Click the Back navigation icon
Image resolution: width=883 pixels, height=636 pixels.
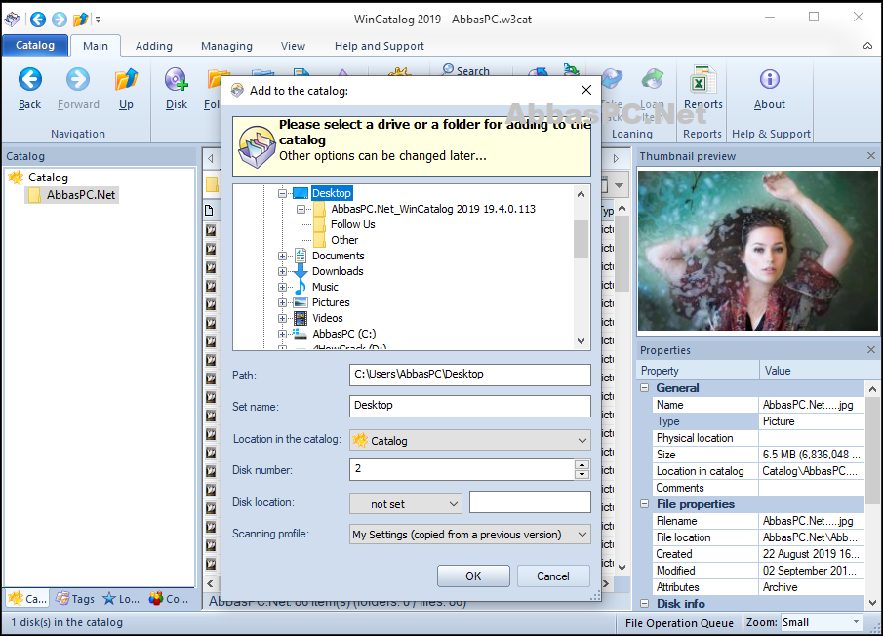coord(30,79)
